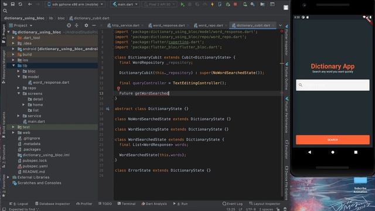Open the device selector dropdown

click(x=76, y=4)
